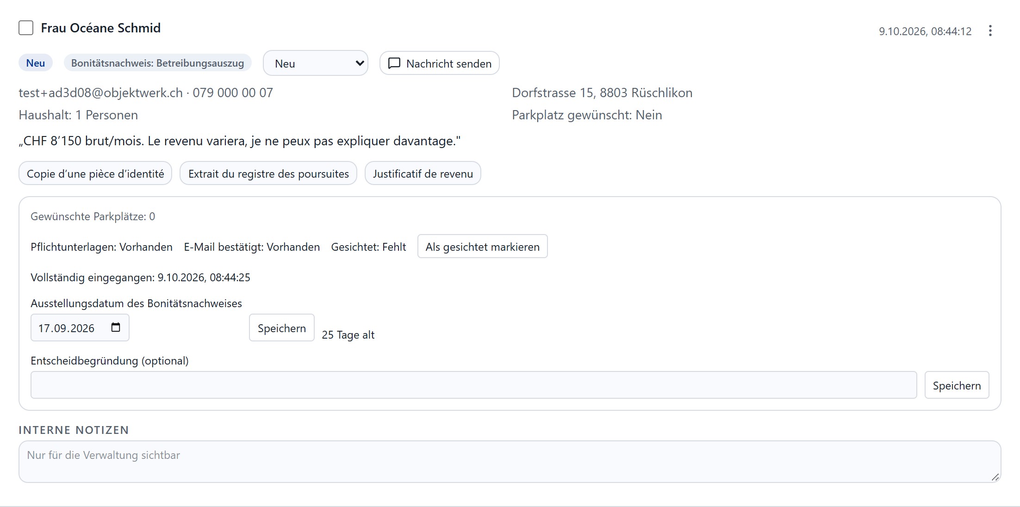Click into the Interne Notizen textarea
Viewport: 1020px width, 507px height.
coord(510,462)
